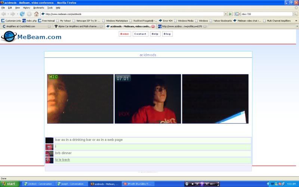Select the dark right webcam feed

(215, 99)
